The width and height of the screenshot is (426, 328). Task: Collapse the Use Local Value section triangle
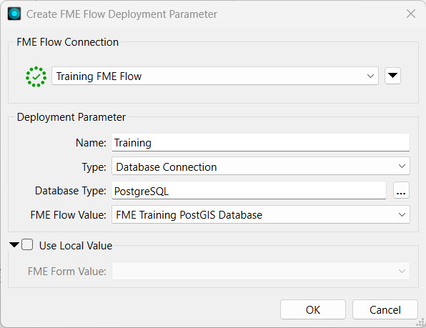(x=14, y=244)
